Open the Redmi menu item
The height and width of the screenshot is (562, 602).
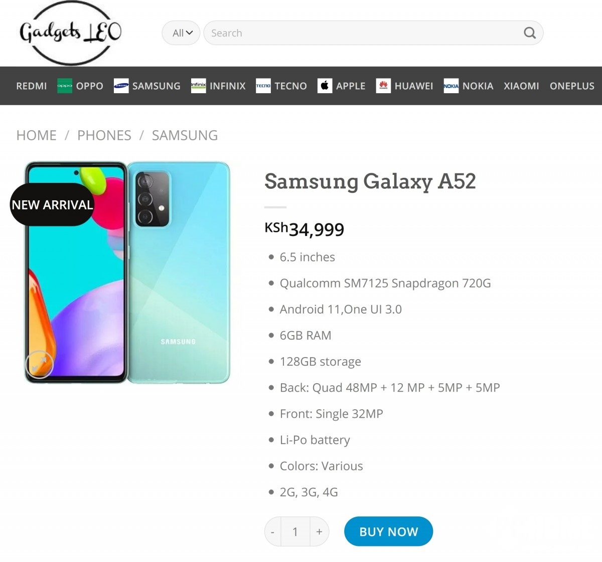pos(32,86)
